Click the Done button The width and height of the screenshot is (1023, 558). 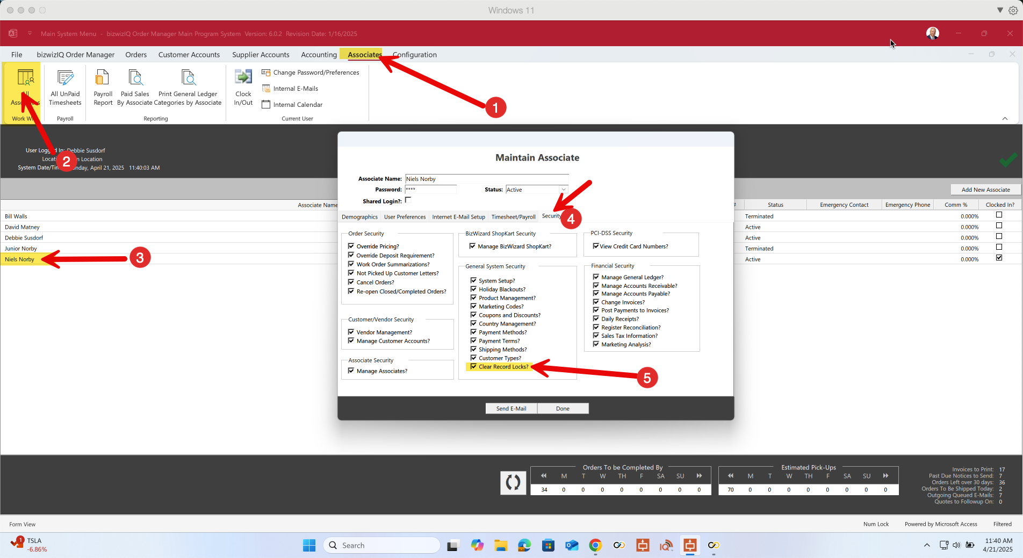[x=563, y=409]
